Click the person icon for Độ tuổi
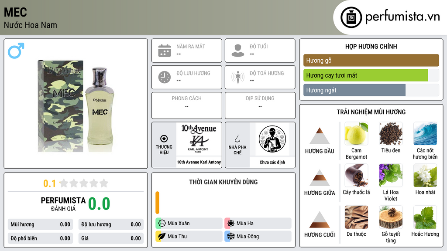The image size is (447, 251). [x=238, y=51]
